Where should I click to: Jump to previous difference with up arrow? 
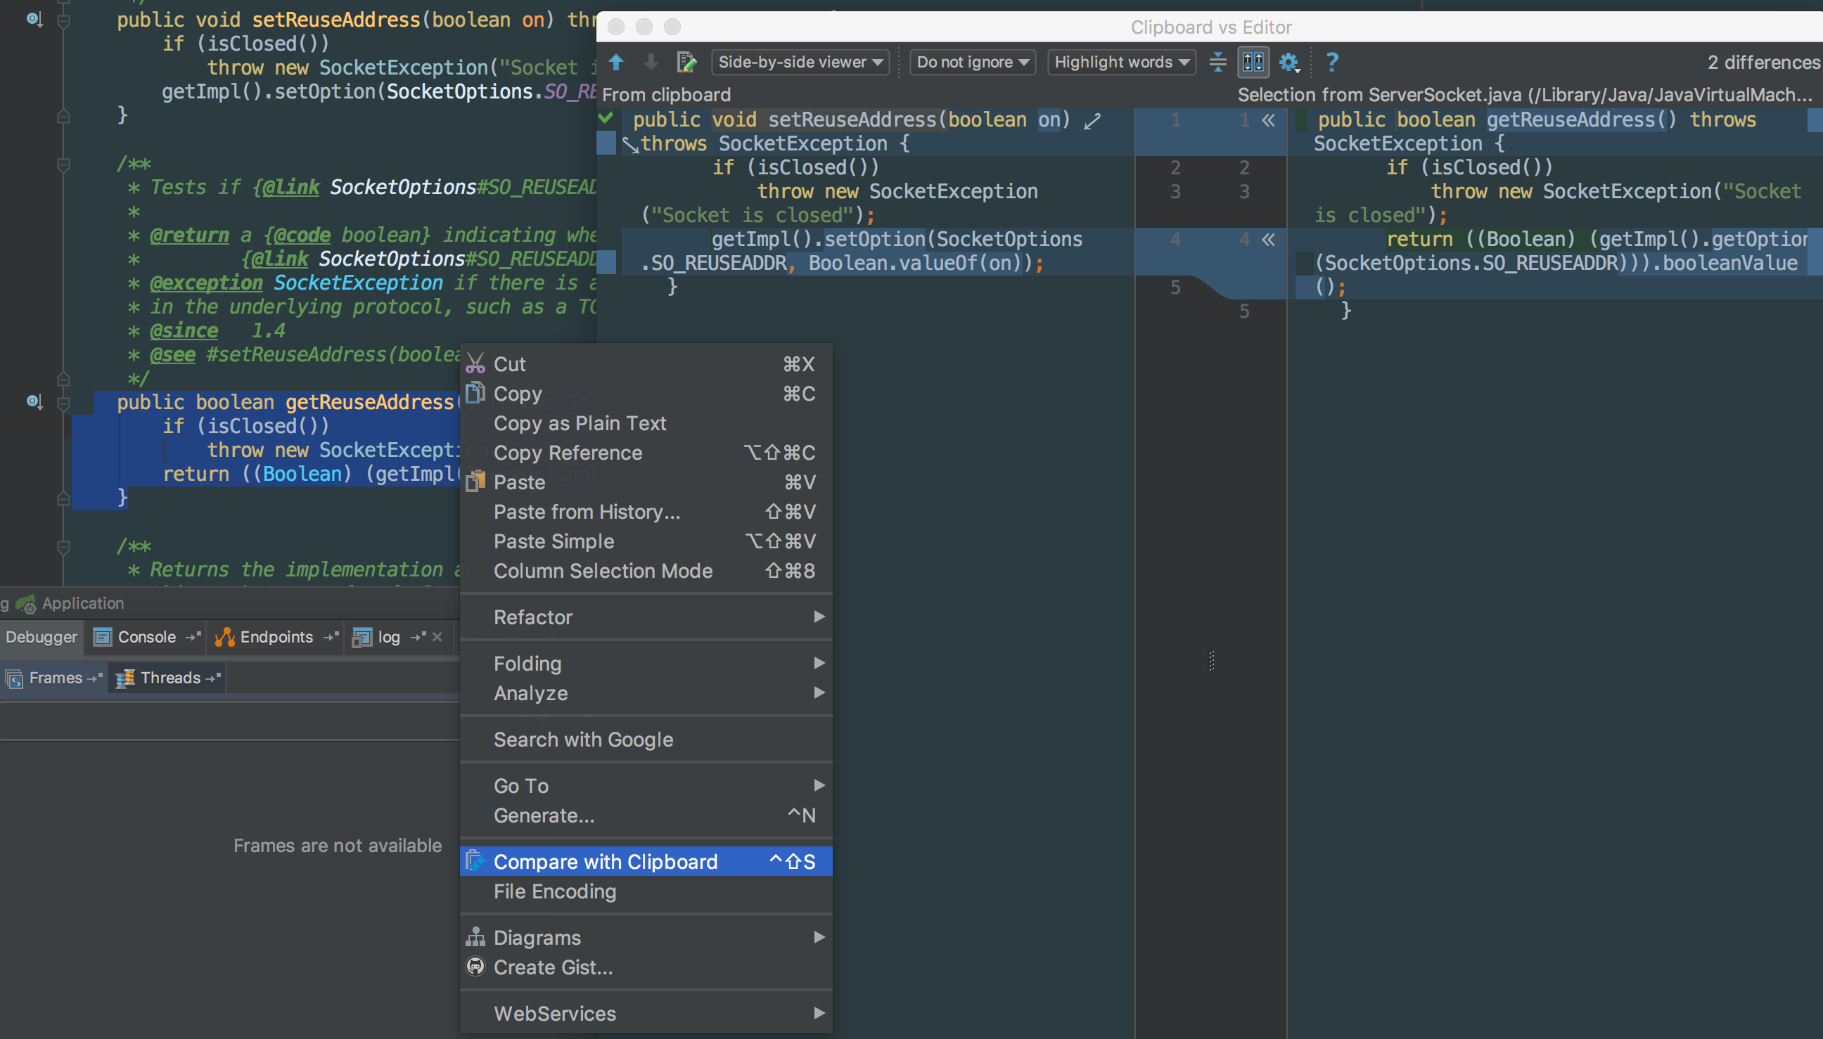(616, 62)
